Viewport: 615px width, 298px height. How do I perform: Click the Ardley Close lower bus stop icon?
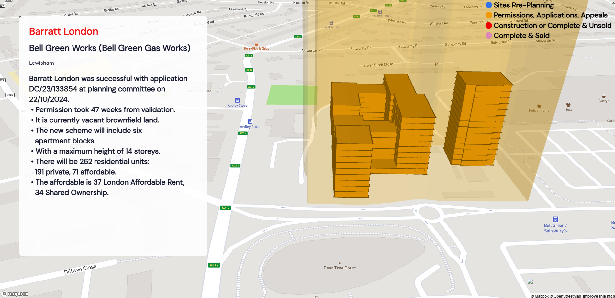(250, 121)
